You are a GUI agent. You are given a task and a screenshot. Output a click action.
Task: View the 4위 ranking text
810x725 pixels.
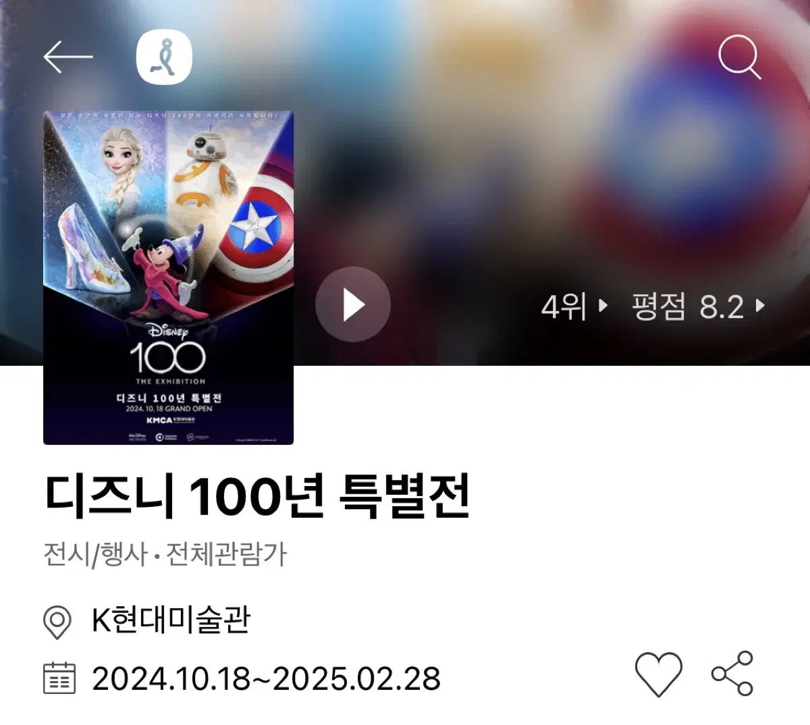[564, 306]
